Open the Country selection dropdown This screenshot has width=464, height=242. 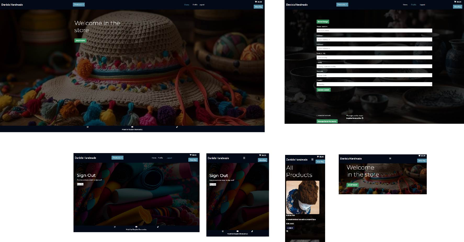[x=374, y=84]
